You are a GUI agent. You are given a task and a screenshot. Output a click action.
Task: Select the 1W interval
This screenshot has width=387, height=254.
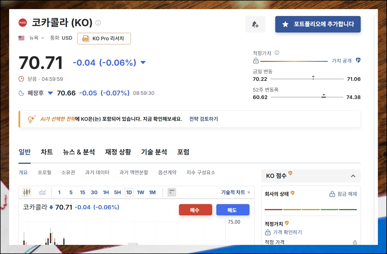(141, 192)
